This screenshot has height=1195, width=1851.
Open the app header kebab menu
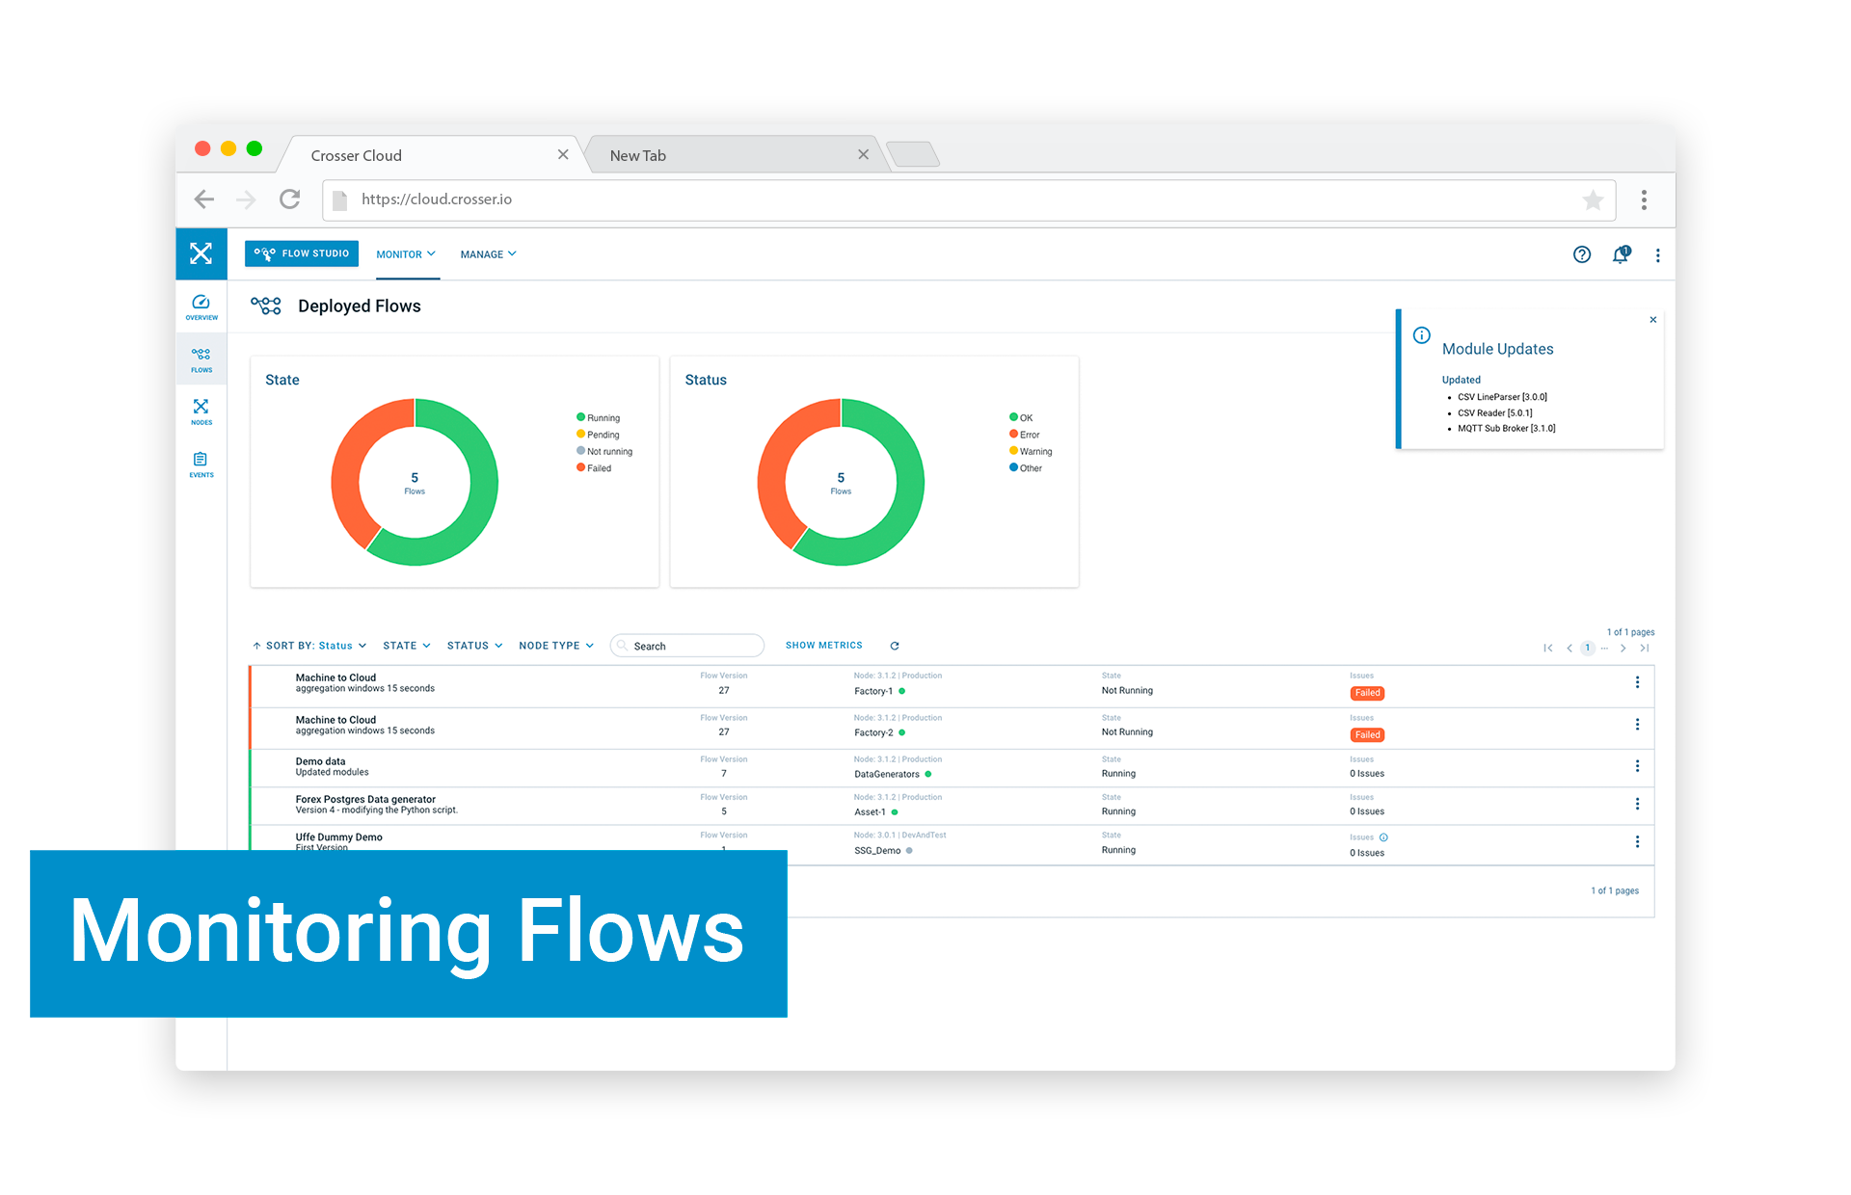[1658, 255]
